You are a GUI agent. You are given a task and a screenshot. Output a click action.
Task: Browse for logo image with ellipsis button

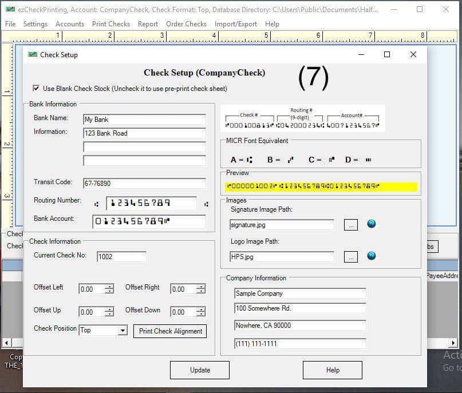click(x=350, y=257)
